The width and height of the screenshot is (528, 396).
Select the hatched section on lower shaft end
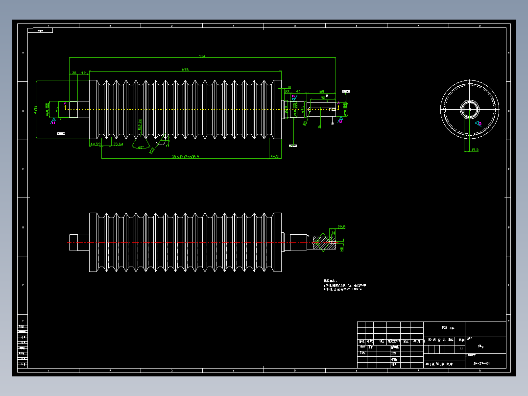pos(324,243)
